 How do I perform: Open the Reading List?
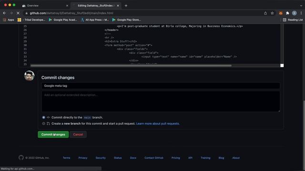tap(293, 20)
